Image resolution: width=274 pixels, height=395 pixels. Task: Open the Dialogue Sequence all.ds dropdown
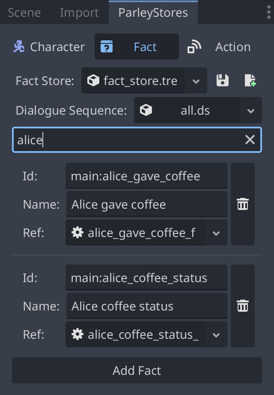[x=251, y=111]
